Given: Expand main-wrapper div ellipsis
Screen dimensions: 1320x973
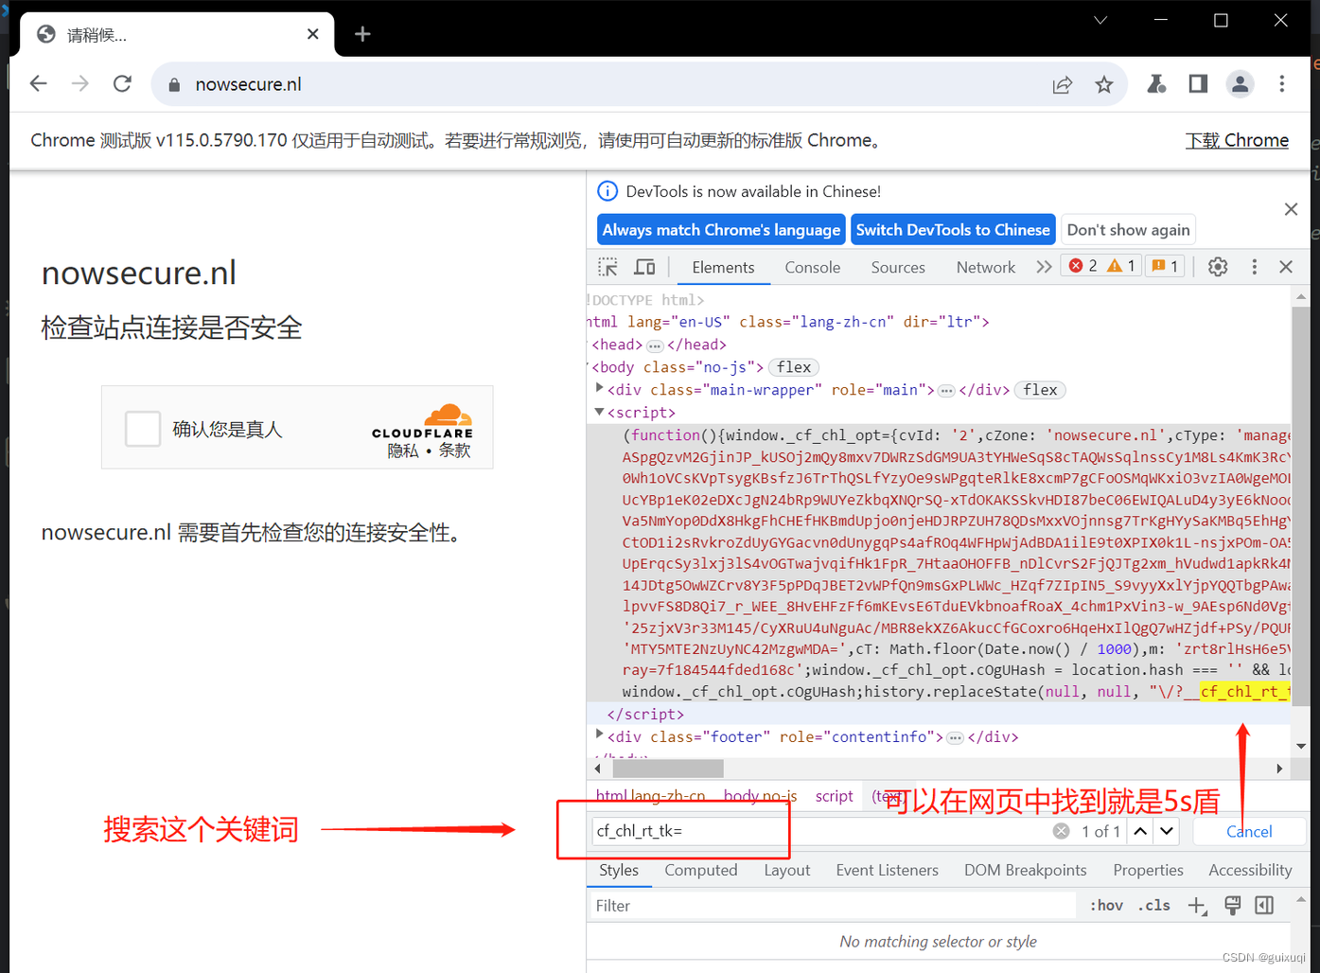Looking at the screenshot, I should (946, 391).
